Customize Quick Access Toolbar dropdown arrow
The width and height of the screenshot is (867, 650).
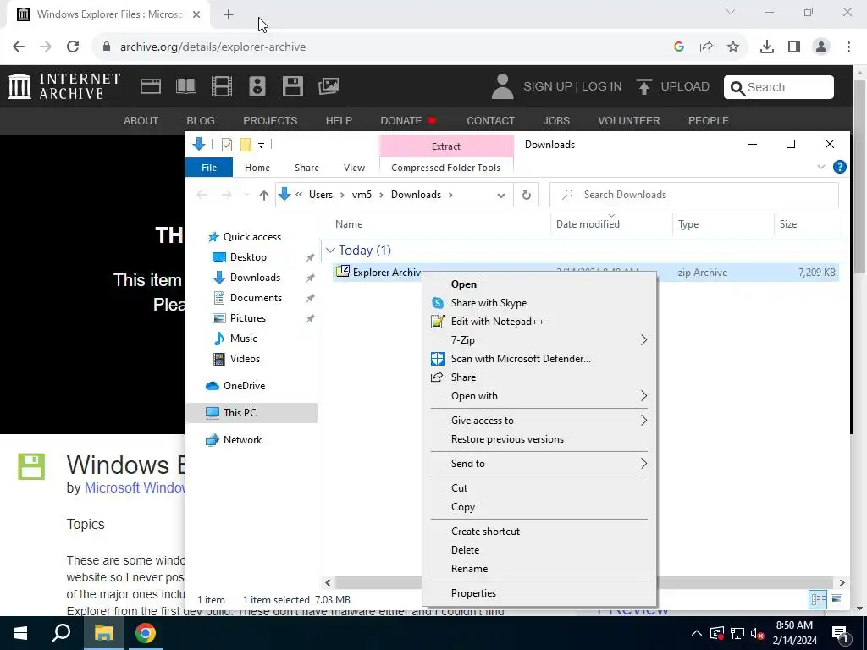click(x=261, y=146)
